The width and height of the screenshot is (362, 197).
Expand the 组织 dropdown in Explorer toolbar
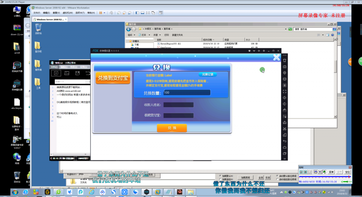(x=131, y=35)
